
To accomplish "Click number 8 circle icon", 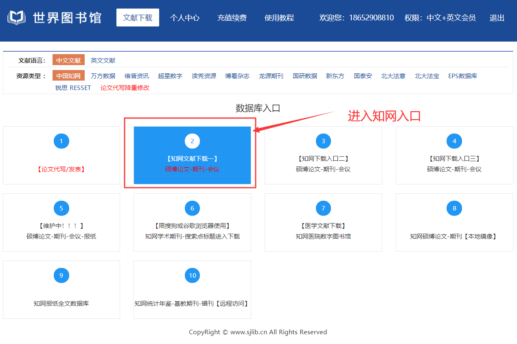I will point(455,208).
